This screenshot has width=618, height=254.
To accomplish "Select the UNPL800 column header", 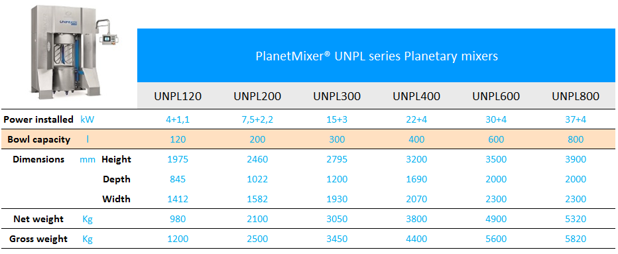I will pyautogui.click(x=576, y=96).
